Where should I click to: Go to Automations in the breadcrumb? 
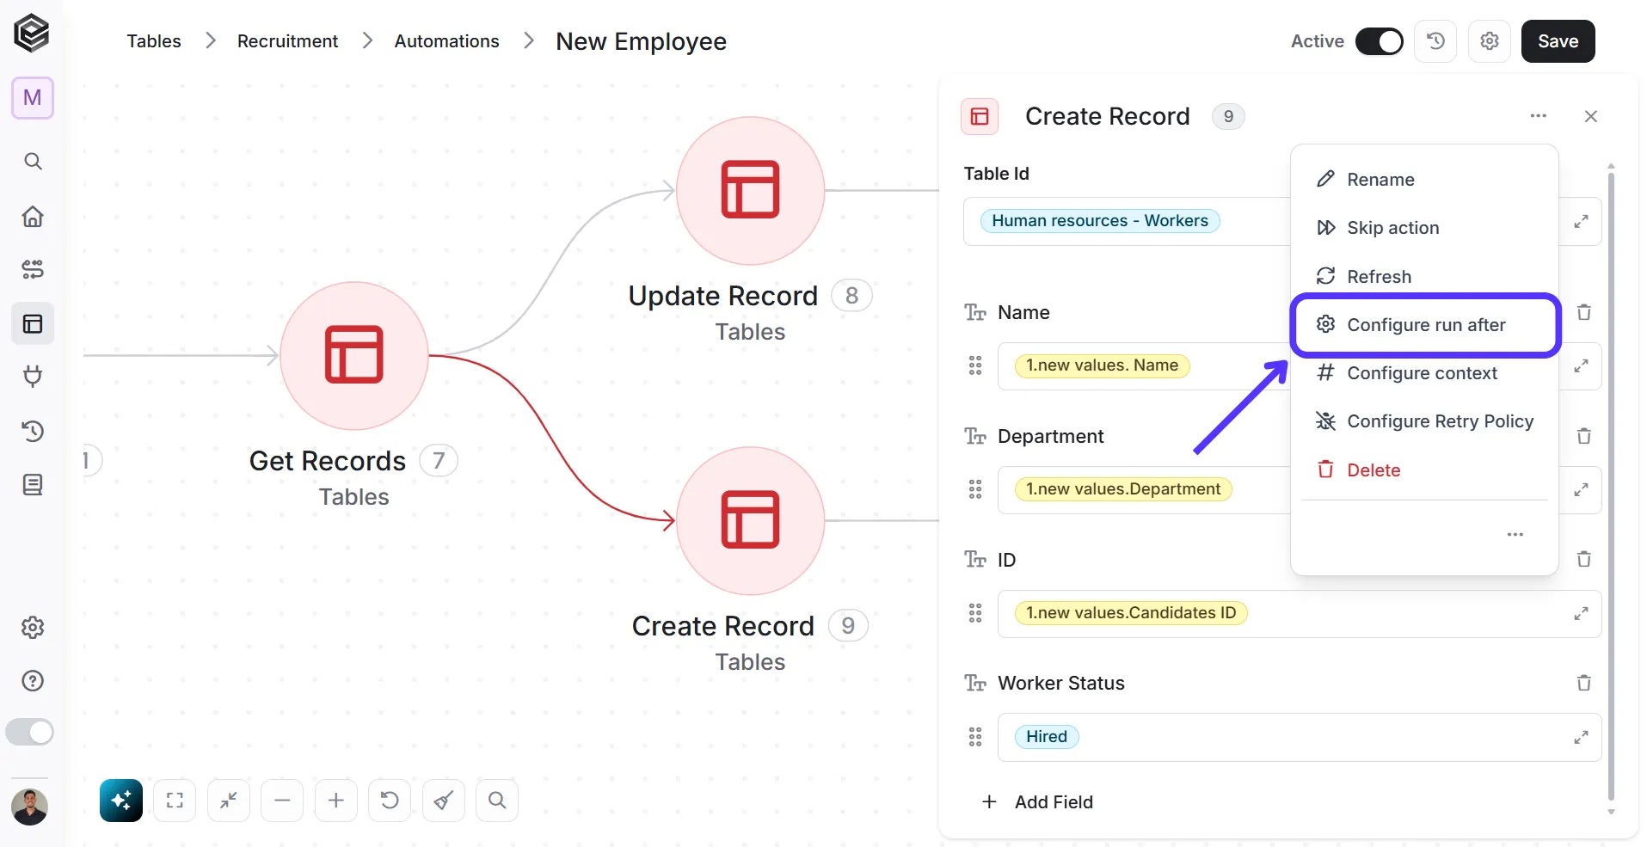click(446, 41)
